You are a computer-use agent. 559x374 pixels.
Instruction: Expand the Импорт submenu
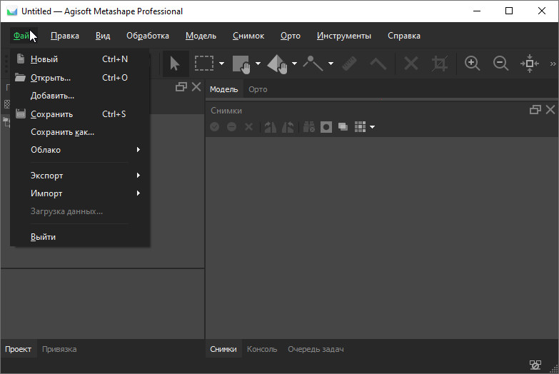coord(84,193)
